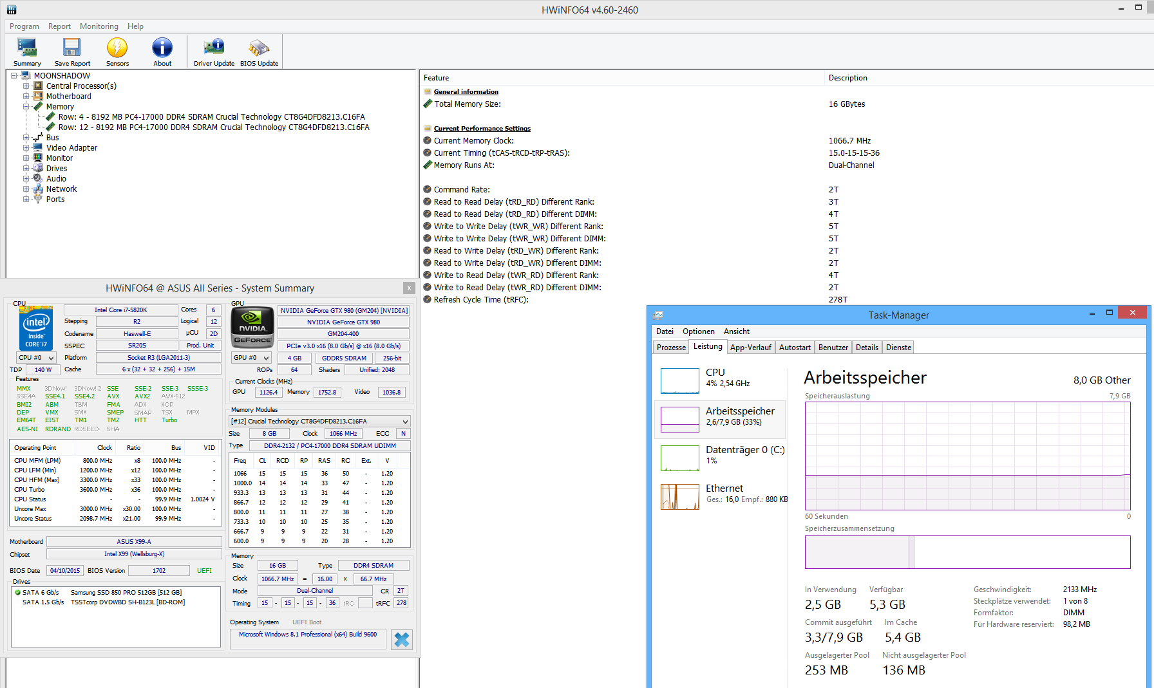Viewport: 1154px width, 688px height.
Task: Open the CPU #0 dropdown
Action: (36, 358)
